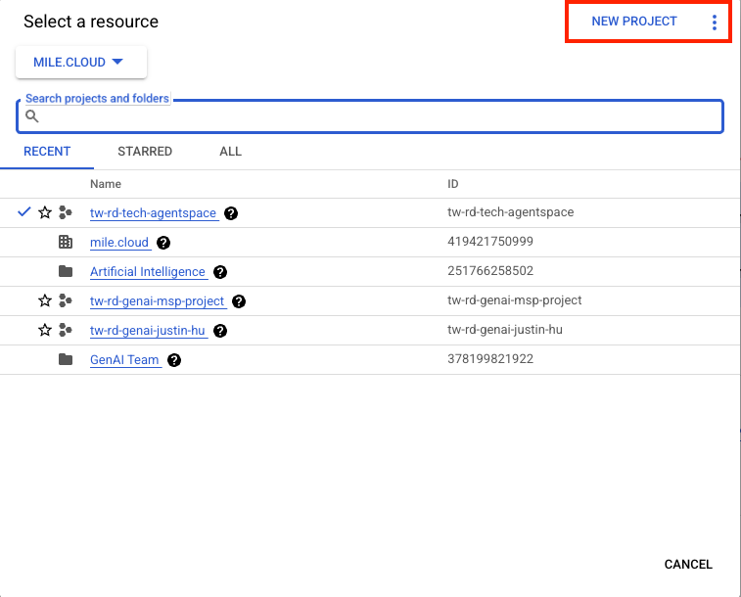This screenshot has height=597, width=741.
Task: Switch to the ALL tab
Action: [230, 152]
